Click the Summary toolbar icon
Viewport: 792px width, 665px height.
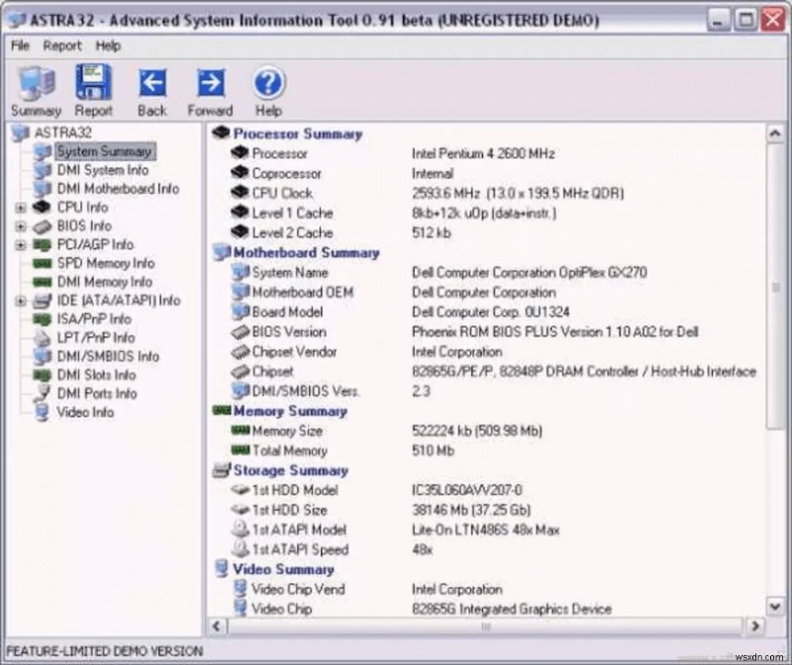coord(37,83)
